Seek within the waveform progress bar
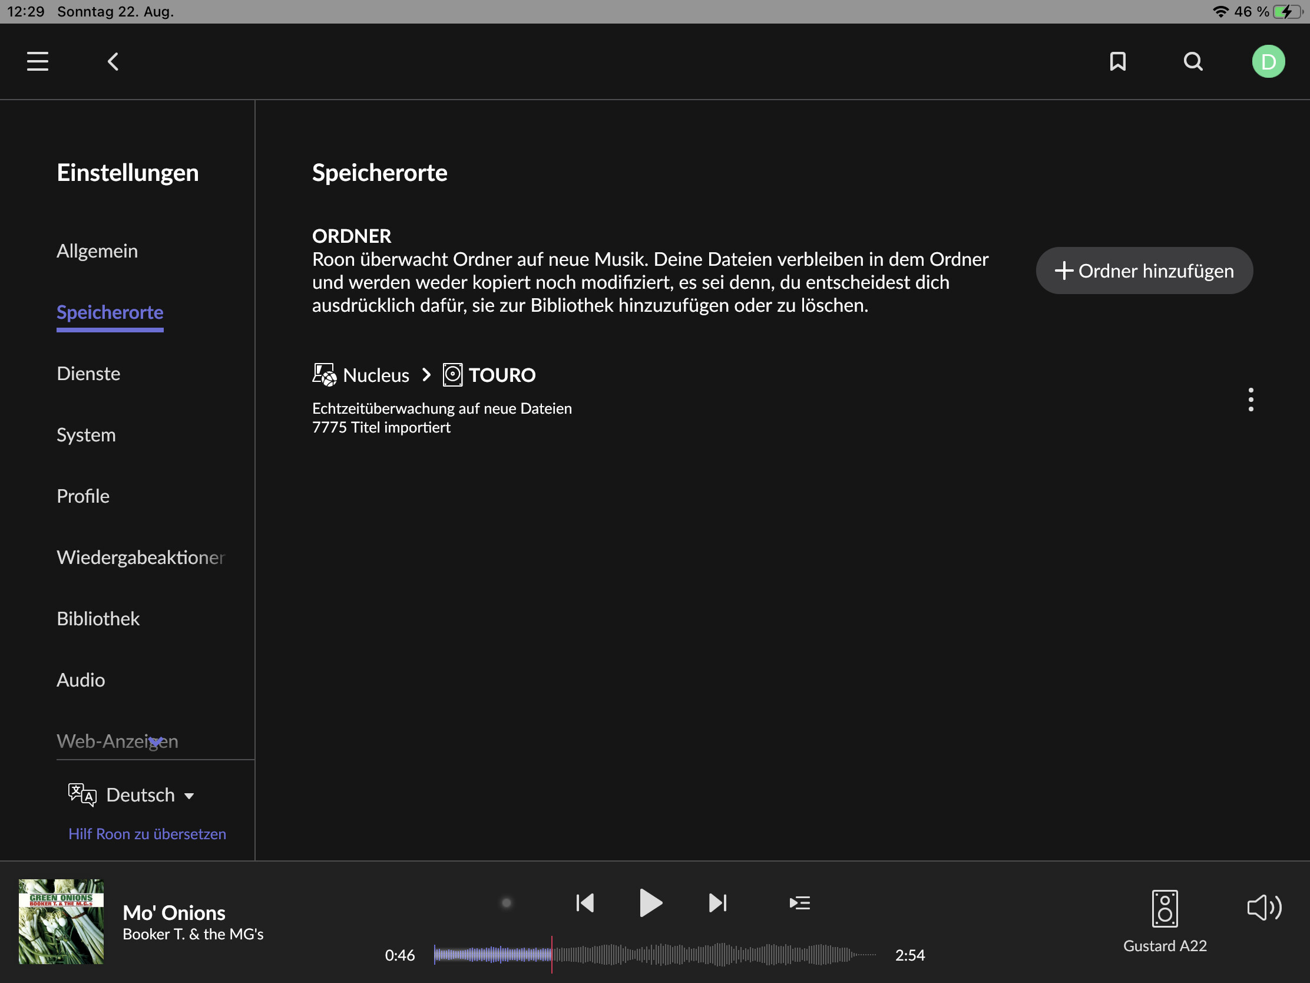 coord(654,955)
